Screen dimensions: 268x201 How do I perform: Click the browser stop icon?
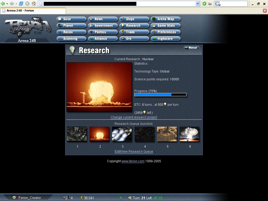(x=27, y=4)
